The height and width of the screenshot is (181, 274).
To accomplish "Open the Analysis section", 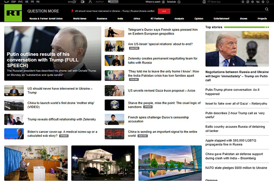I will point(179,19).
